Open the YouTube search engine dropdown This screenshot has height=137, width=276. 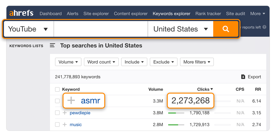[x=29, y=29]
